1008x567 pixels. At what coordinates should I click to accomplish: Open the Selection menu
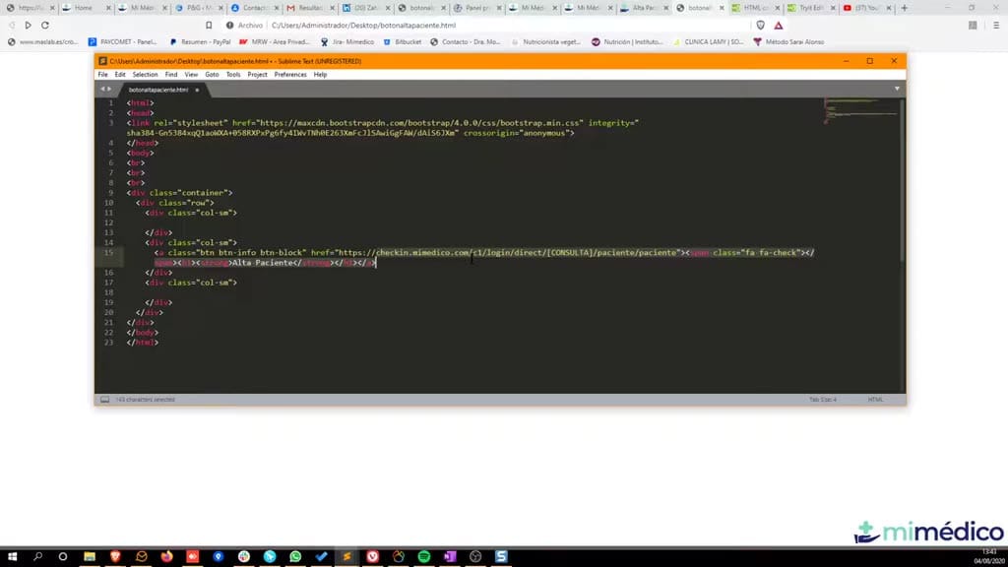(146, 75)
